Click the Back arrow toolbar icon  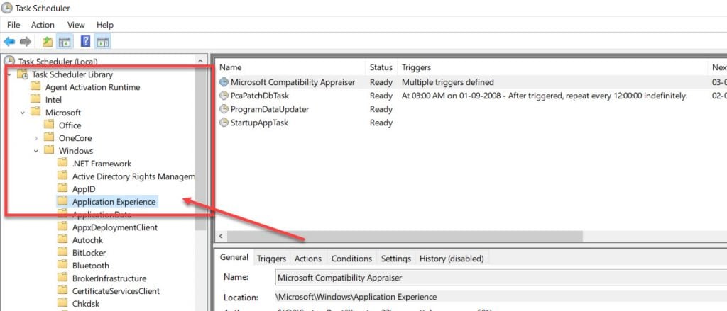pyautogui.click(x=9, y=42)
